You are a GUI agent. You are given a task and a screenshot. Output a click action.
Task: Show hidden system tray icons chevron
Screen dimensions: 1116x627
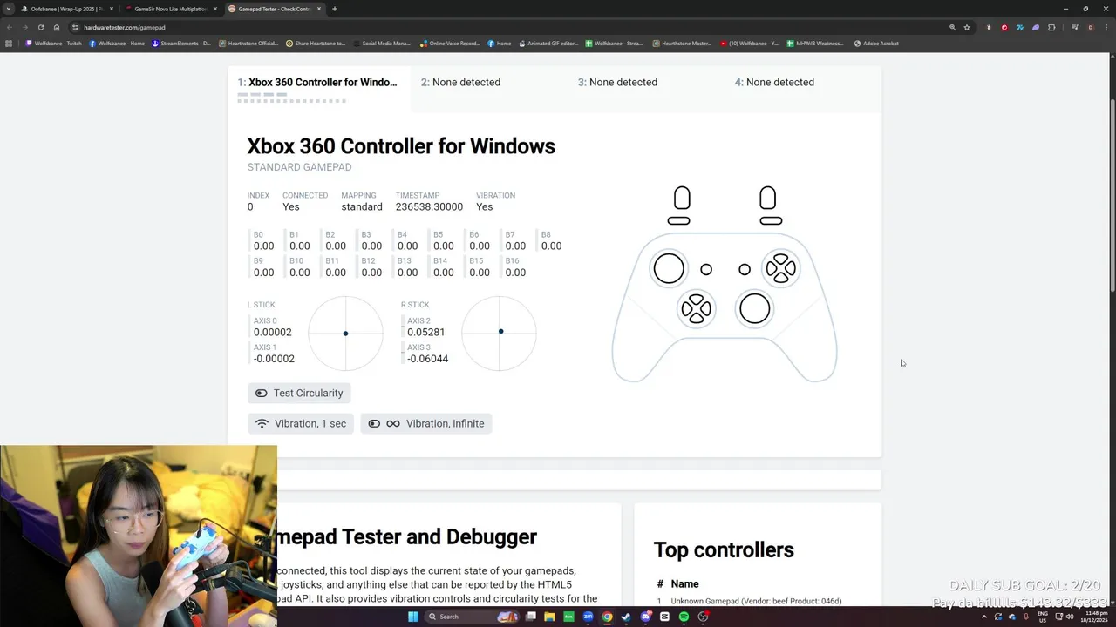tap(984, 617)
